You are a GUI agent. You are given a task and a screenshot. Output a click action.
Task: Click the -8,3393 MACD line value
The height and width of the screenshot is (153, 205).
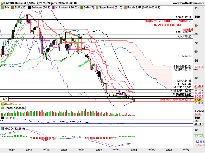click(199, 142)
